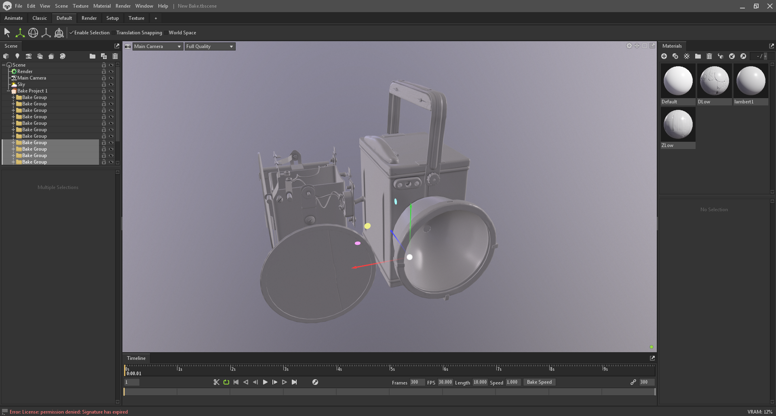
Task: Click the trash icon in Materials panel
Action: 709,56
